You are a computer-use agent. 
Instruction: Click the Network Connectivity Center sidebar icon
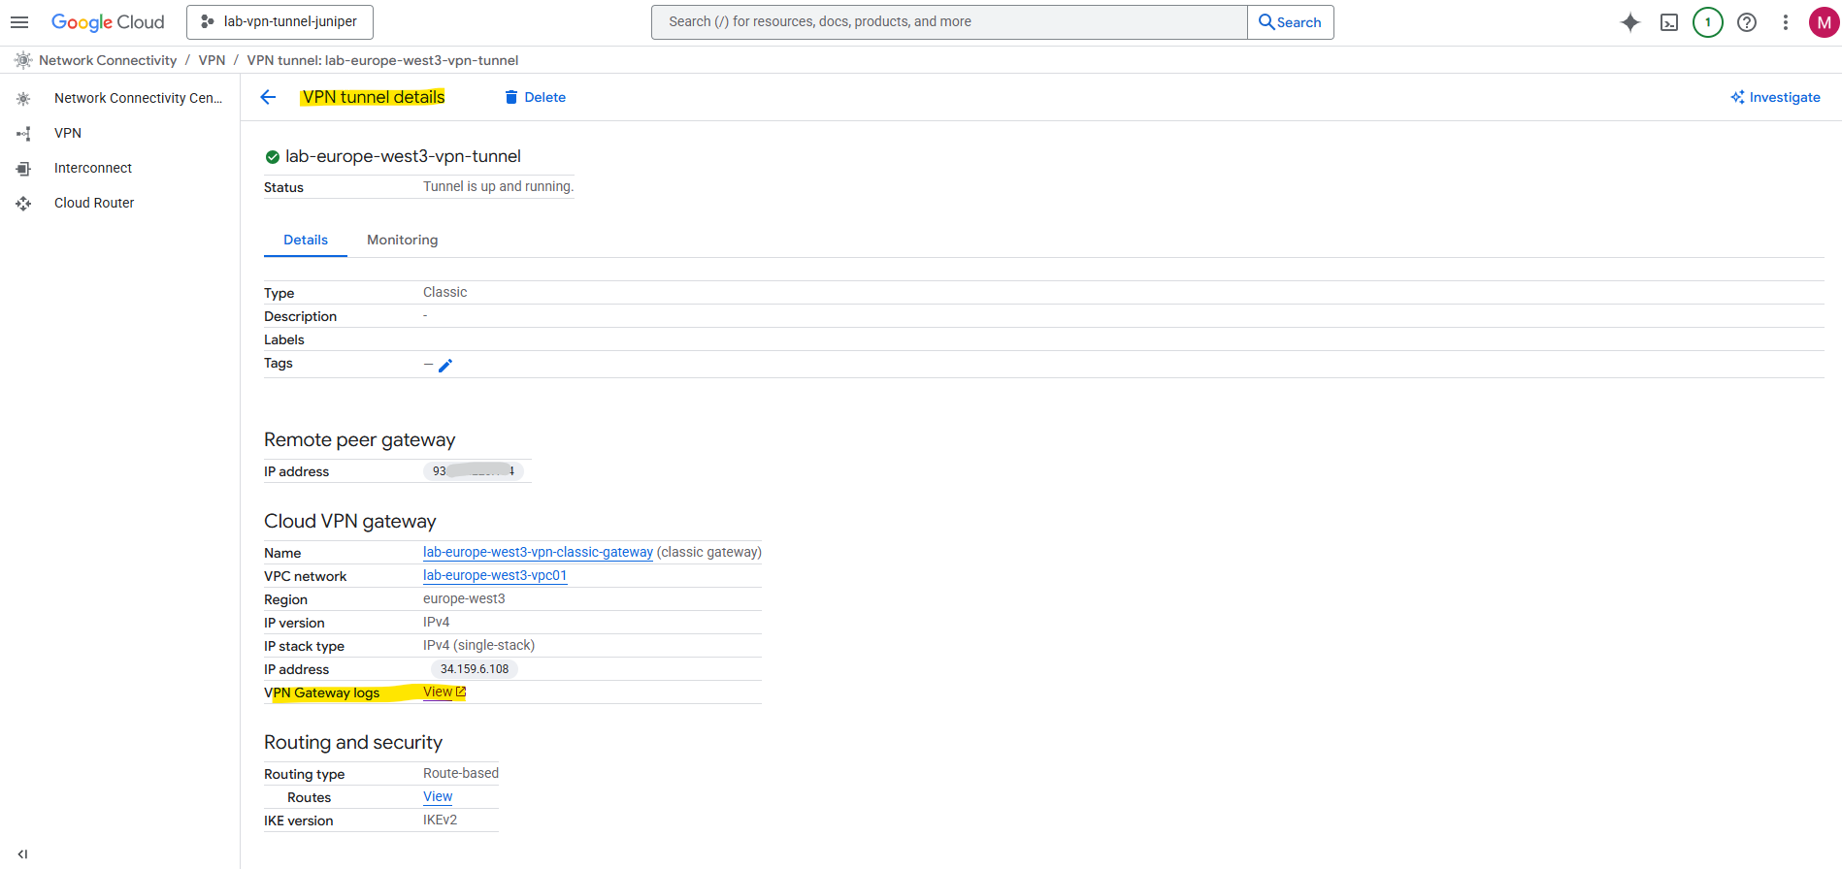tap(23, 98)
